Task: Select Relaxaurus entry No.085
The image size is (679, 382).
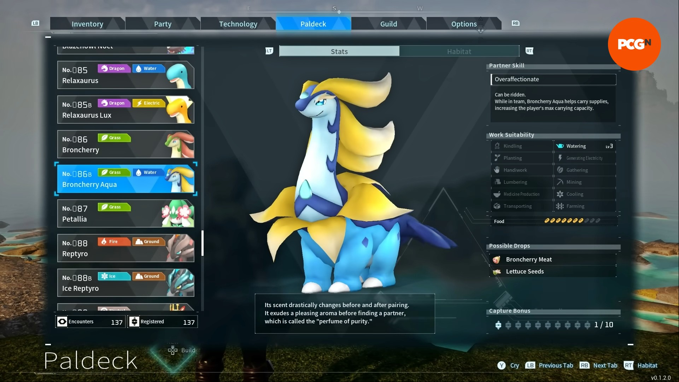Action: (x=126, y=75)
